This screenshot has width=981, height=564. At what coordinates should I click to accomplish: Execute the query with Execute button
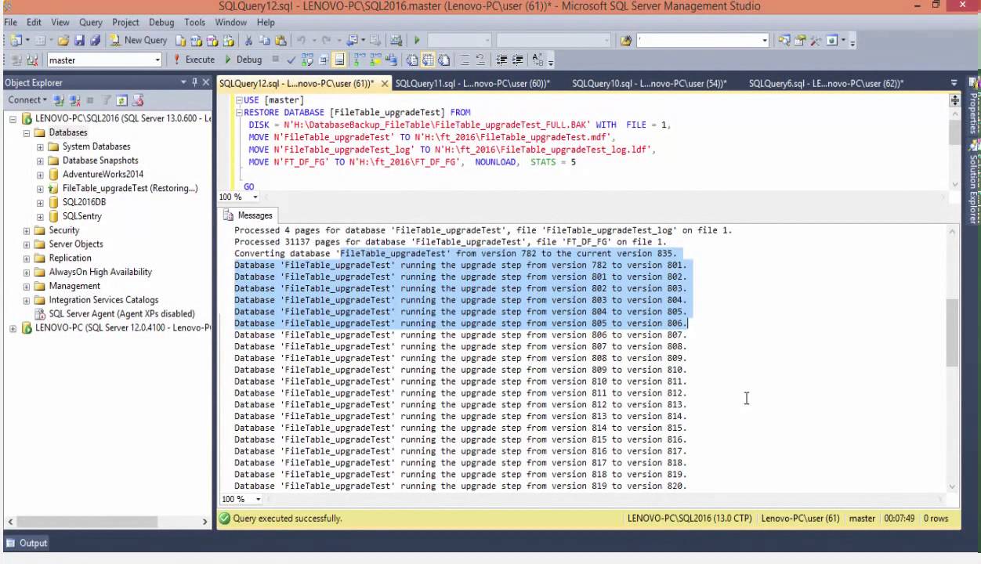[194, 60]
